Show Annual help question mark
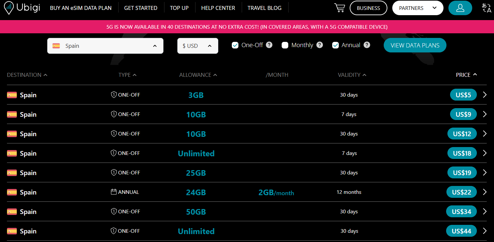 pos(367,45)
